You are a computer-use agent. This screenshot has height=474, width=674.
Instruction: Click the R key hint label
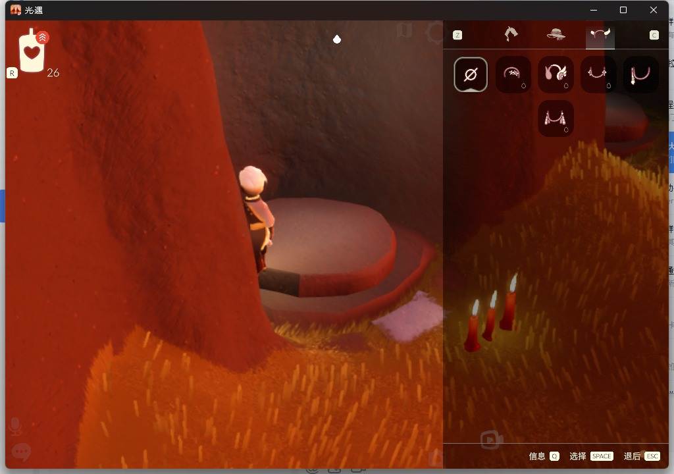(x=12, y=73)
